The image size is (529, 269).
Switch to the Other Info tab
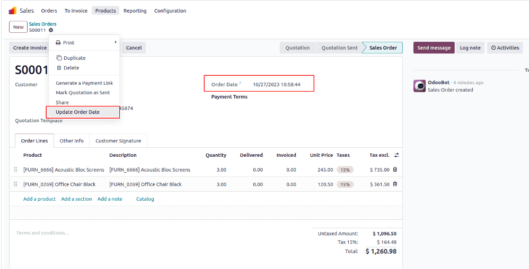[x=72, y=141]
